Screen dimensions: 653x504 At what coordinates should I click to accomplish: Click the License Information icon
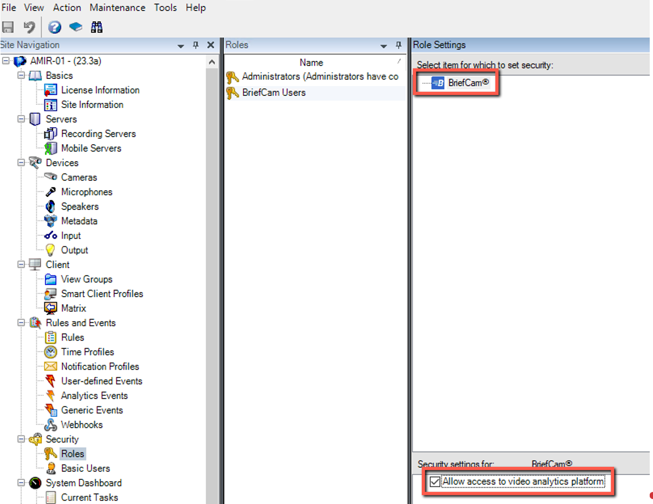pos(50,90)
